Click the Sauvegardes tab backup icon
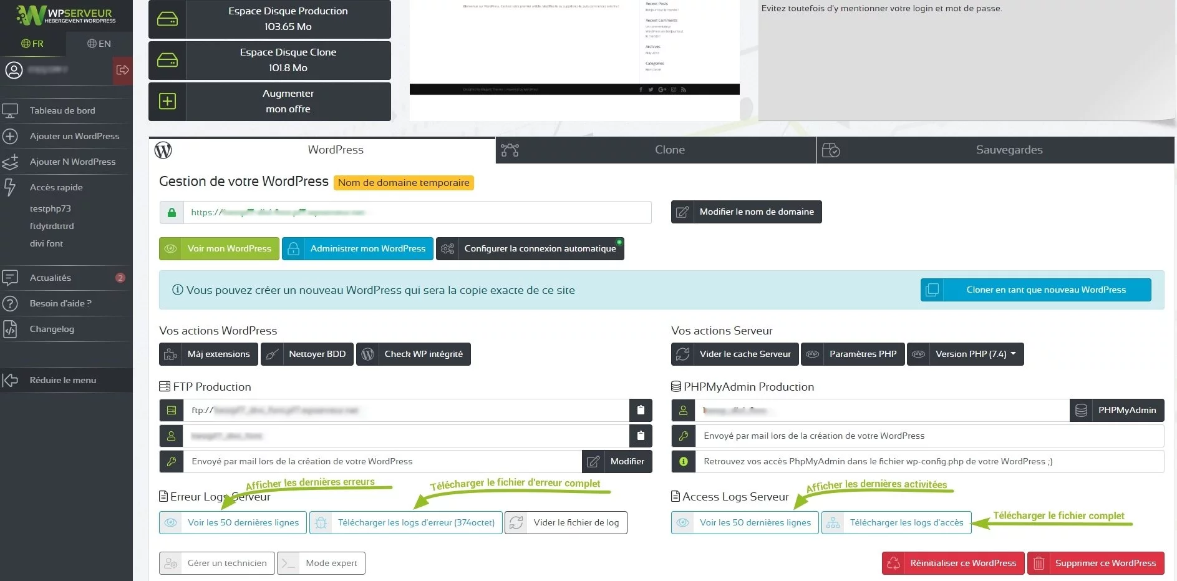Image resolution: width=1177 pixels, height=581 pixels. pyautogui.click(x=831, y=150)
